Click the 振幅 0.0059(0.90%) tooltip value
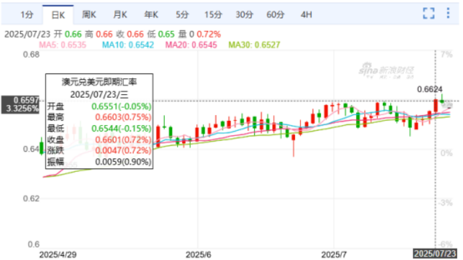The image size is (463, 260). point(123,162)
